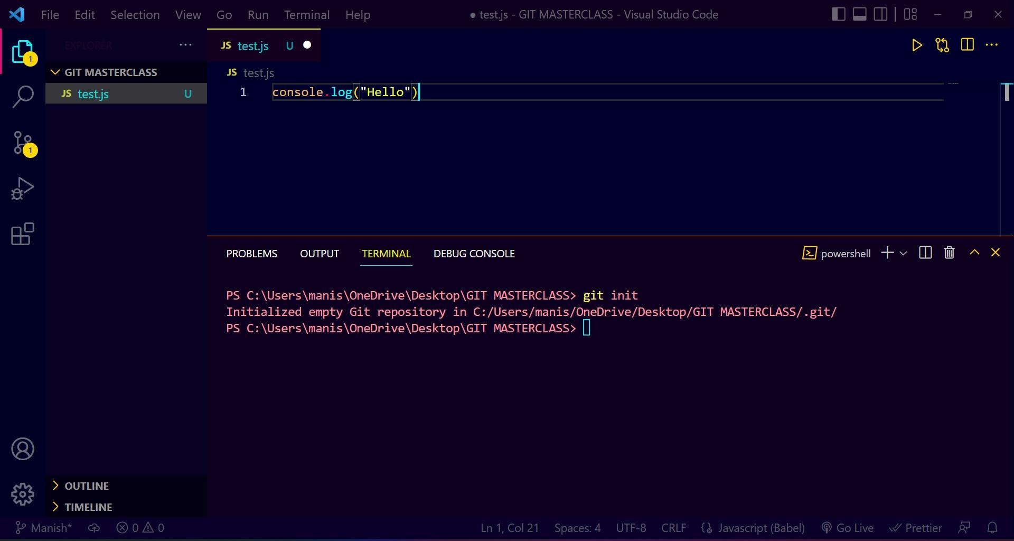
Task: Open the Go menu
Action: pyautogui.click(x=224, y=15)
